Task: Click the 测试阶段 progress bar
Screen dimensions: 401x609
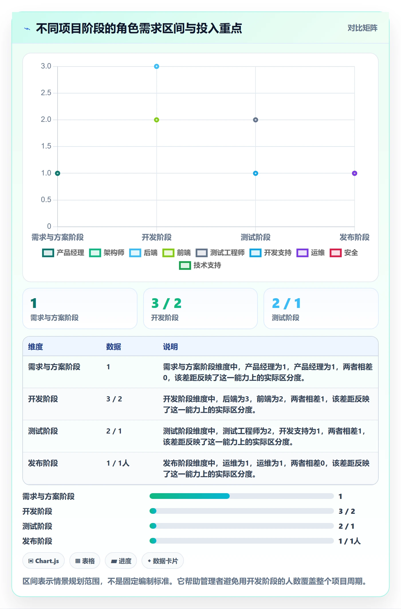Action: [x=242, y=526]
